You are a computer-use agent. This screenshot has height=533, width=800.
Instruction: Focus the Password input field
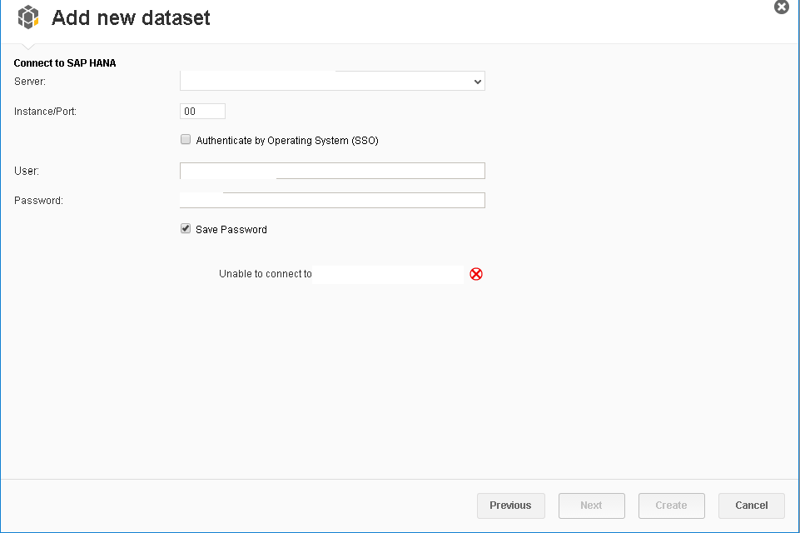tap(332, 200)
